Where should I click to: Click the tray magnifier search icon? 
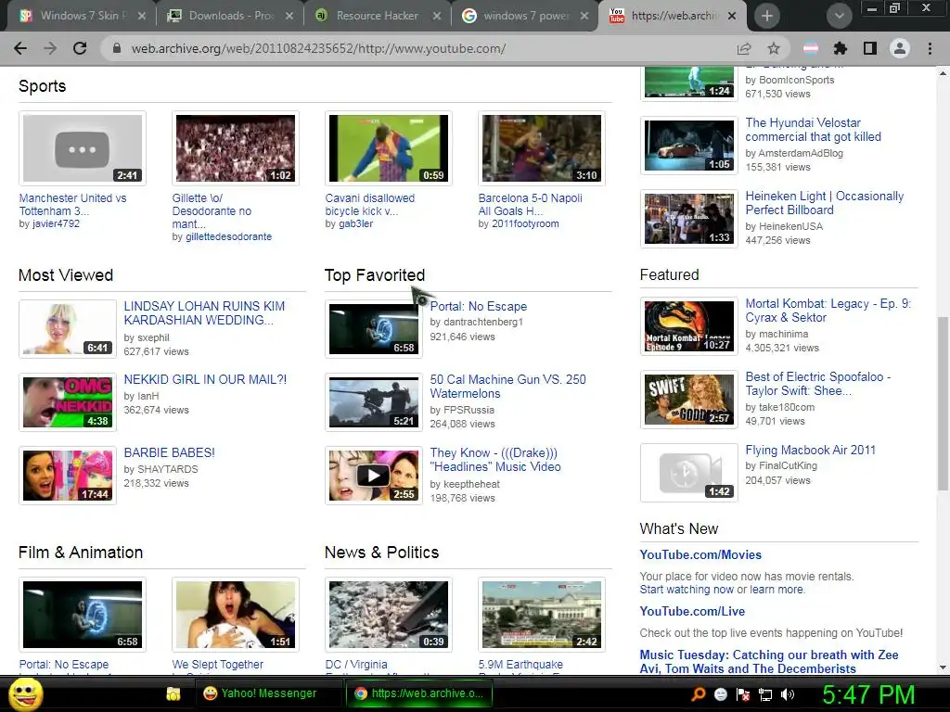pyautogui.click(x=698, y=693)
